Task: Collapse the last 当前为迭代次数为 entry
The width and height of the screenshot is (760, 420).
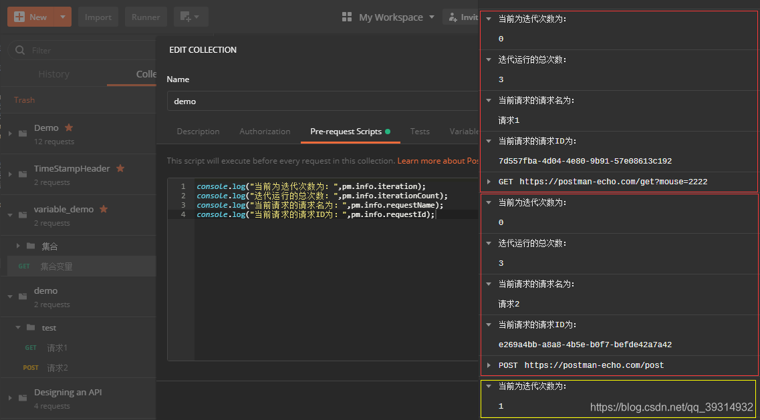Action: pos(489,386)
